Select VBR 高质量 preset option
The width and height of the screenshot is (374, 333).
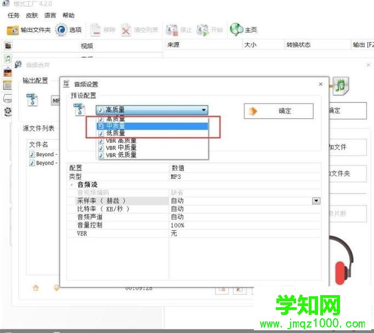152,140
